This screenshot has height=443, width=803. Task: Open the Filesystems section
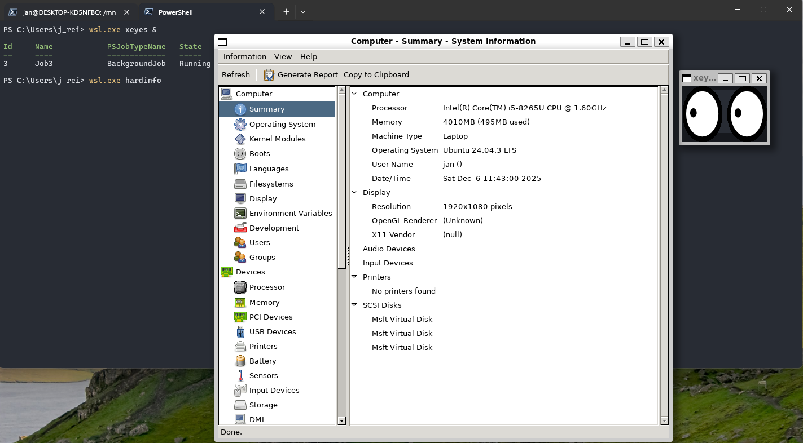[271, 184]
